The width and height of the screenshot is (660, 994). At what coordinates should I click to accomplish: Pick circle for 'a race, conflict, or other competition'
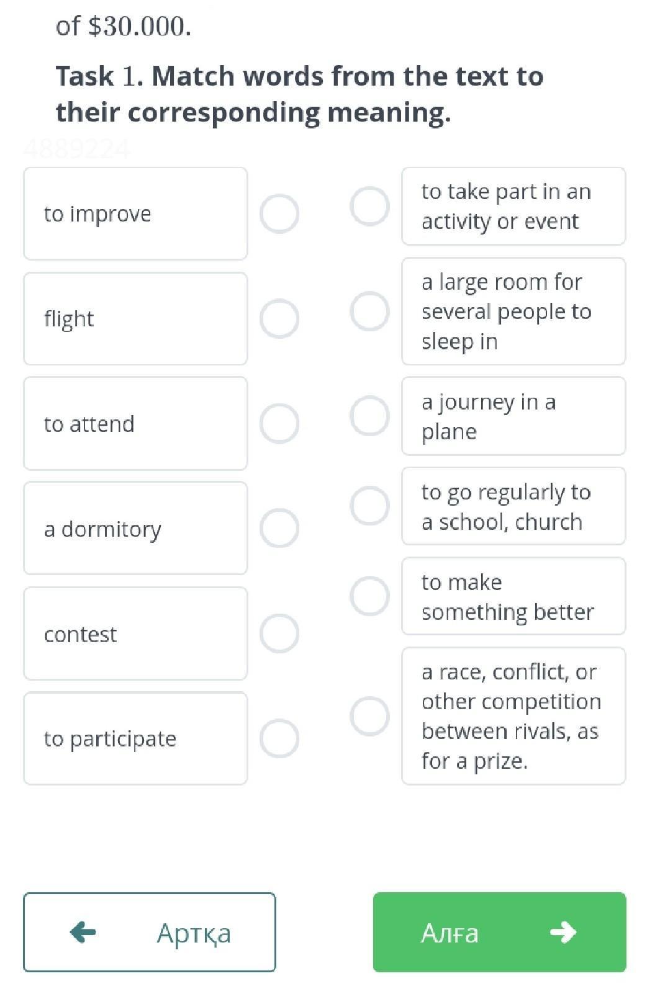[369, 716]
